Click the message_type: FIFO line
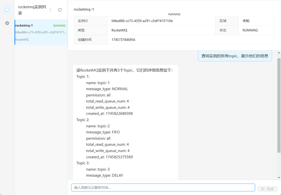The image size is (281, 195). coord(103,132)
